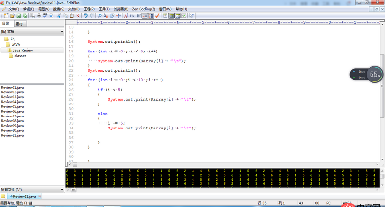Click the 55% floating monitor widget
Viewport: 385px width, 207px height.
pos(374,75)
